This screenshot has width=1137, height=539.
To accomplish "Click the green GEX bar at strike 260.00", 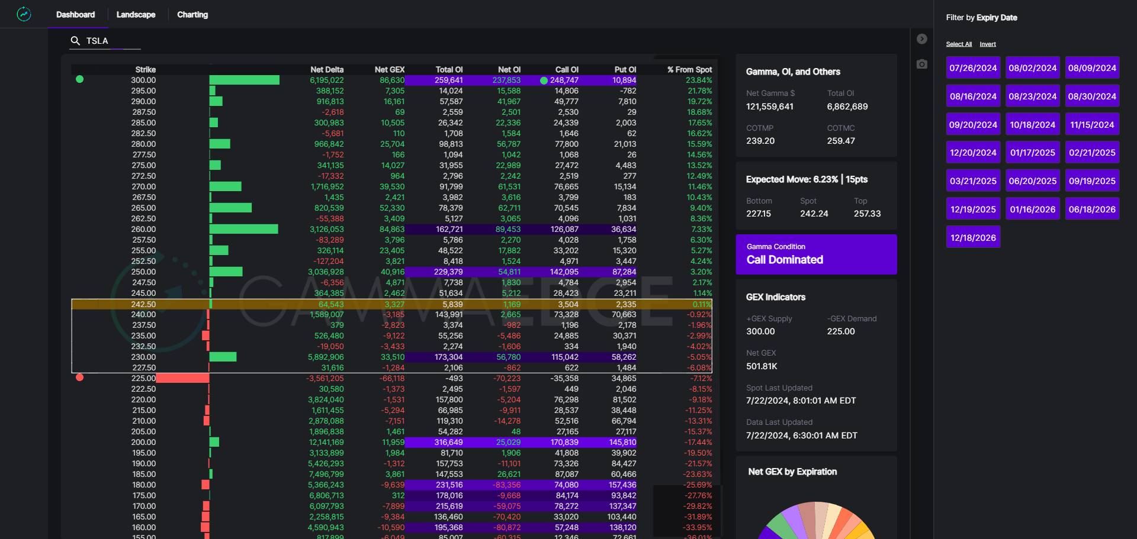I will point(244,229).
